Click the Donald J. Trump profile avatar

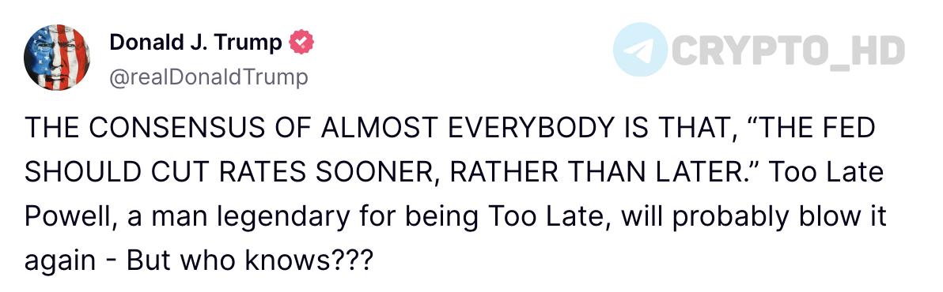point(56,58)
